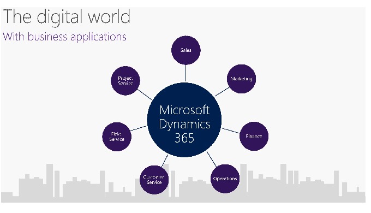
Task: Select the Field Service circle
Action: [117, 137]
